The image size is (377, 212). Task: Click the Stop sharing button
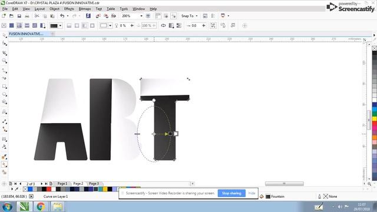232,193
